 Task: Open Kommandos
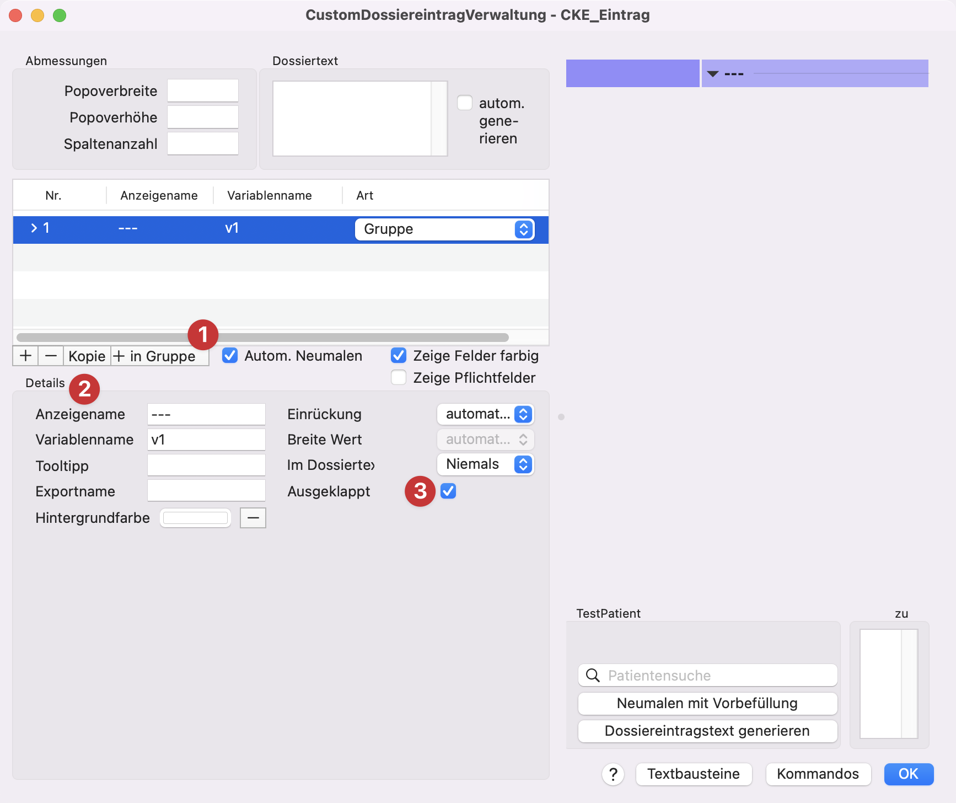pos(818,774)
